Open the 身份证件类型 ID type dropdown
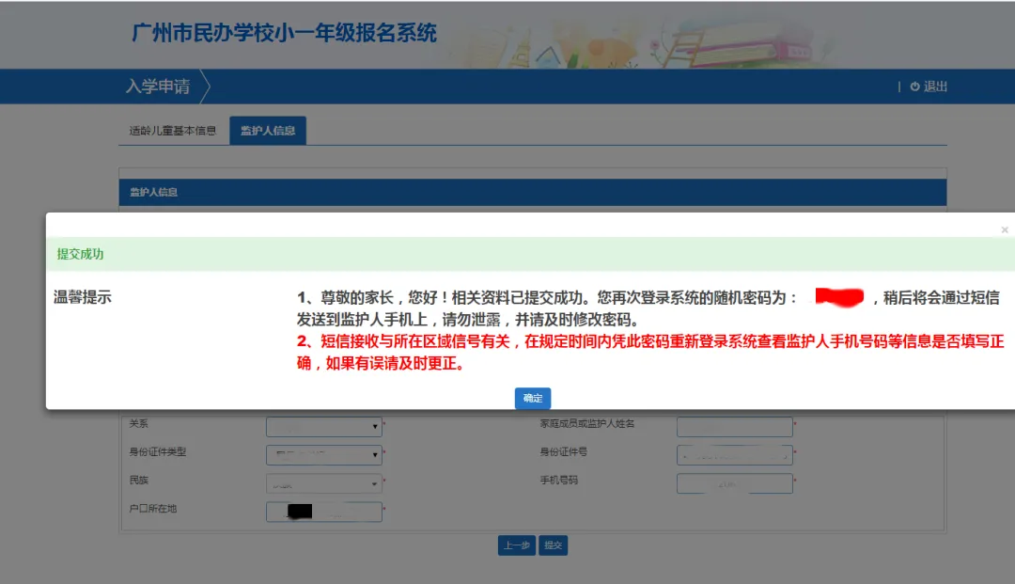 (323, 454)
